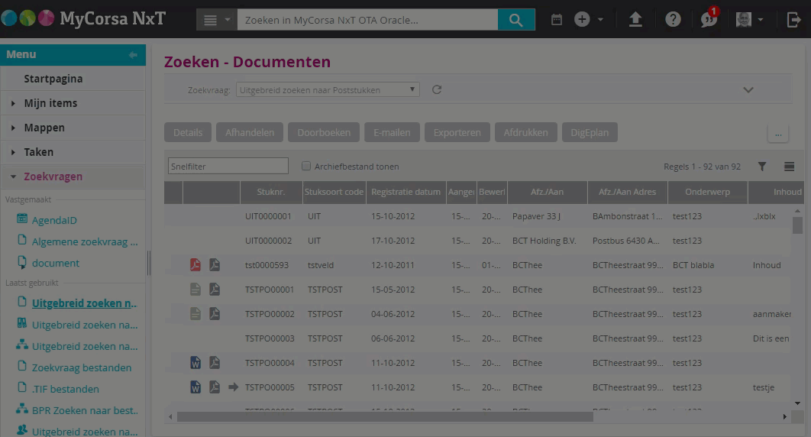Click the Afdrukken button

pos(525,132)
